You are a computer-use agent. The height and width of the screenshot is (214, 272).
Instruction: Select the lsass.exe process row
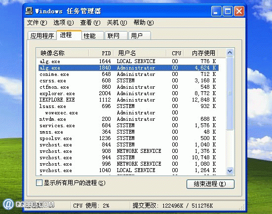pos(128,106)
